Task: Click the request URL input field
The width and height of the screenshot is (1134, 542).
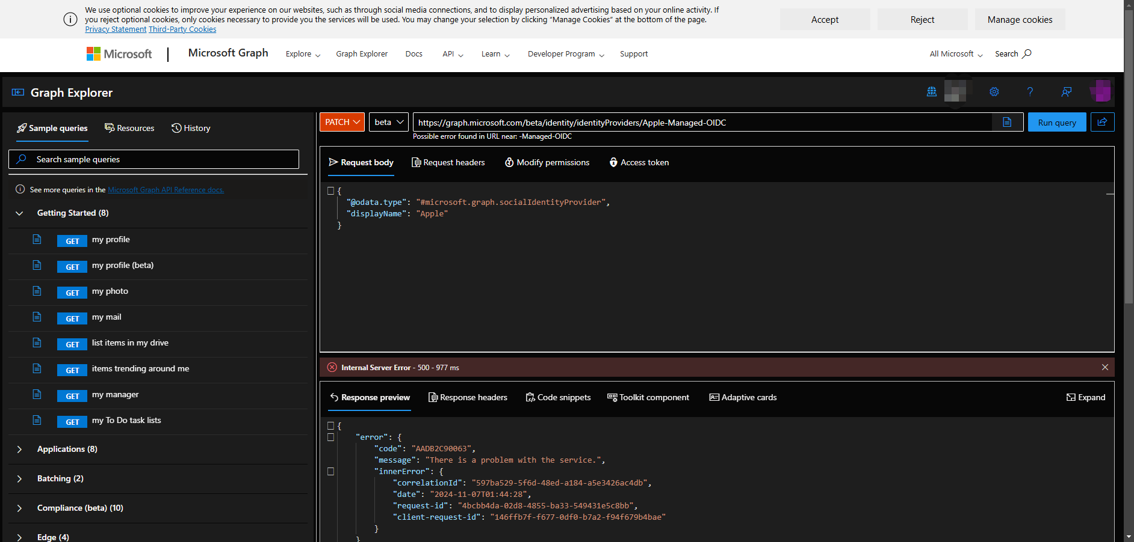Action: [702, 123]
